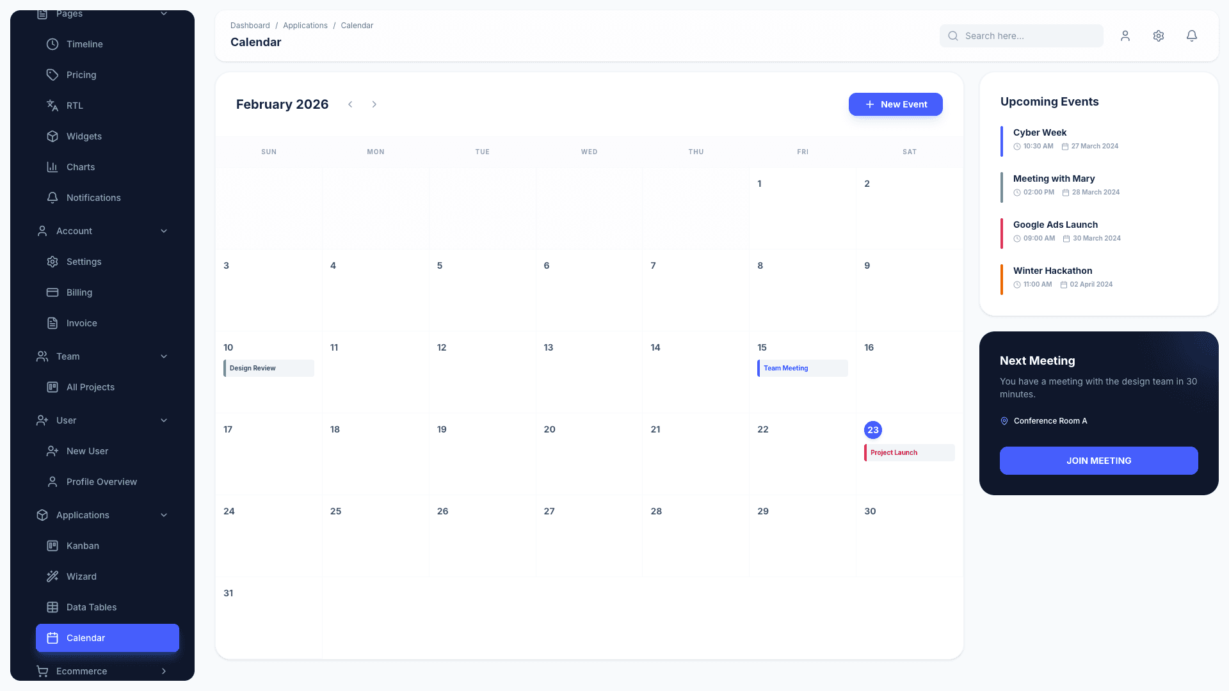This screenshot has width=1229, height=691.
Task: Open Data Tables from sidebar
Action: coord(91,607)
